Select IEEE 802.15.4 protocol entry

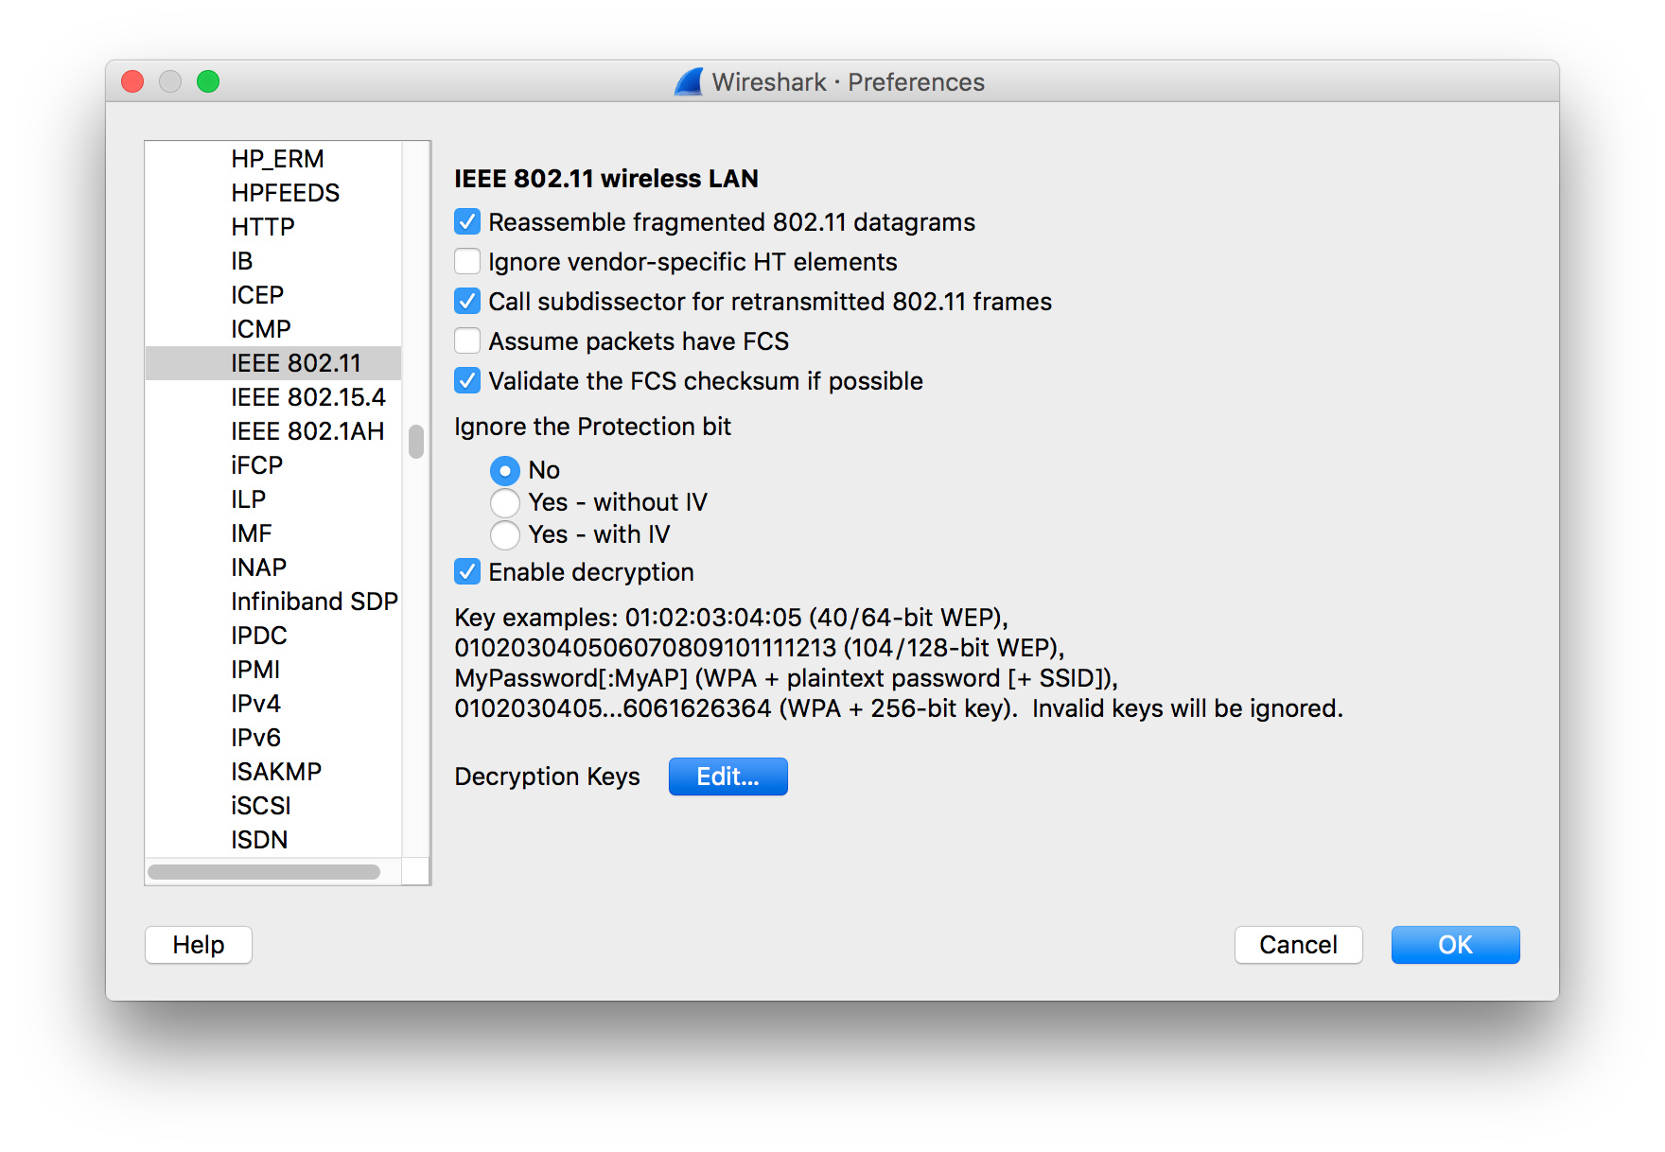coord(273,397)
